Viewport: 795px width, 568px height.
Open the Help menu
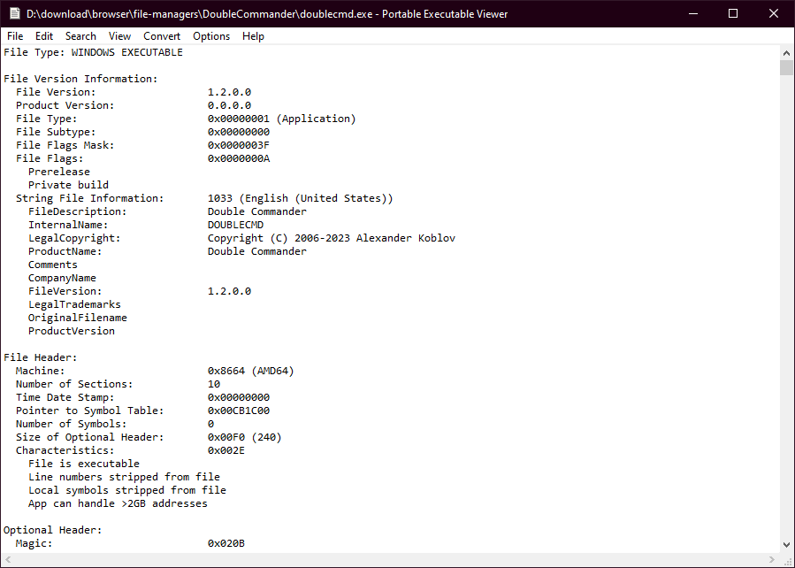(253, 36)
